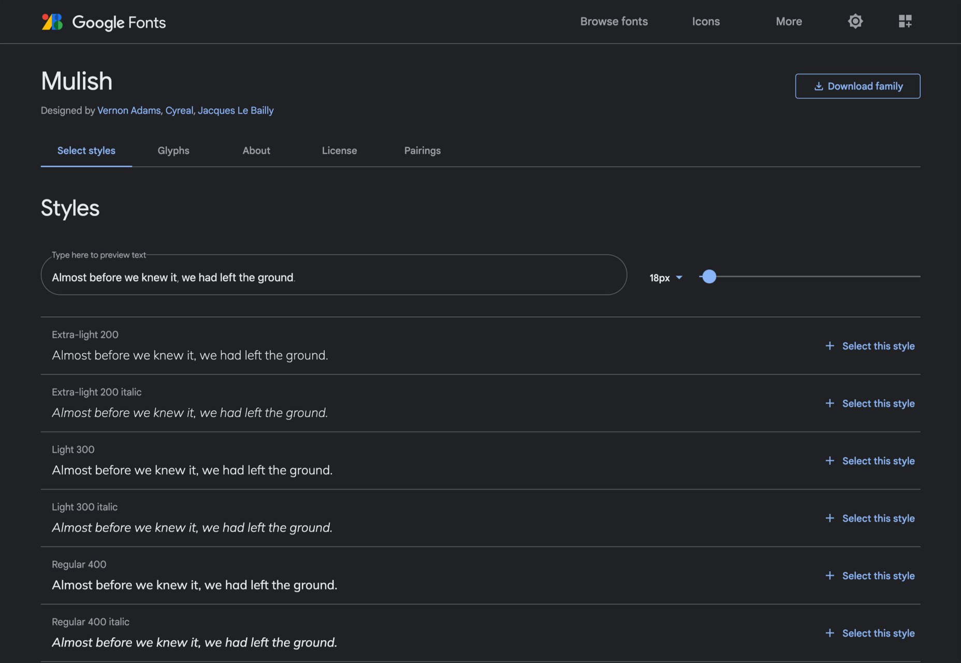Click plus icon for Regular 400 style
961x663 pixels.
pyautogui.click(x=829, y=575)
